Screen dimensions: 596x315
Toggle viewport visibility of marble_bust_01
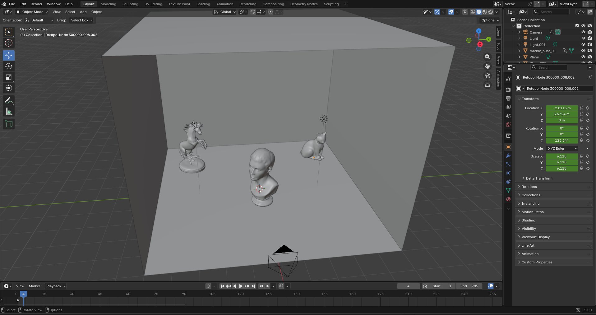[x=583, y=51]
